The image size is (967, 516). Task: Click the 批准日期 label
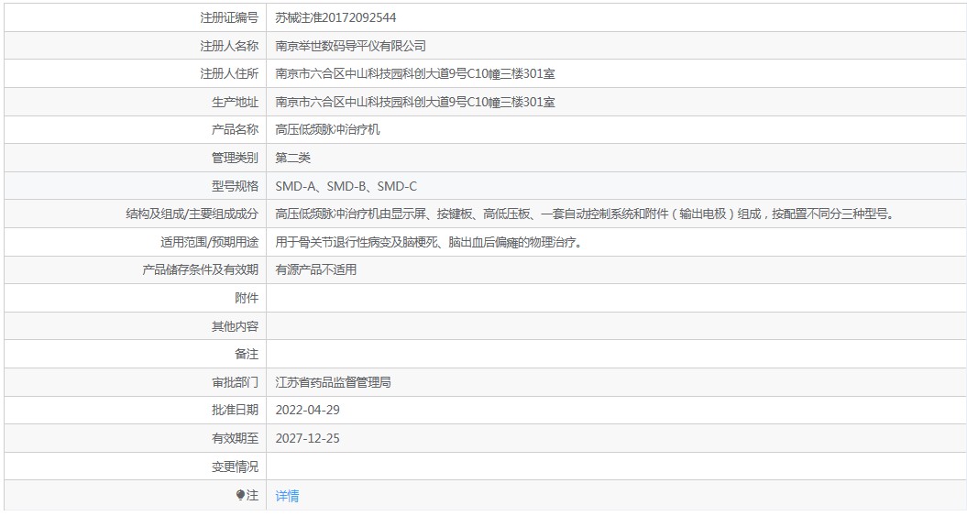point(235,410)
